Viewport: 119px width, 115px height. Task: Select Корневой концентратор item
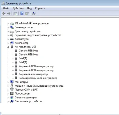33,74
